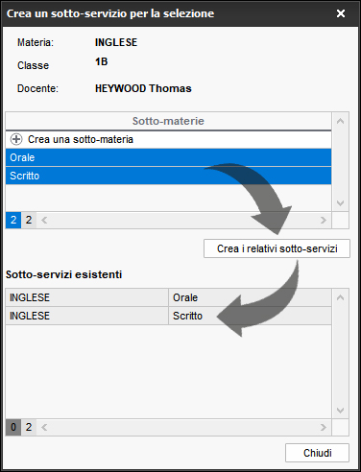
Task: Click up arrow of Sotto-materie scrollbar
Action: [340, 121]
